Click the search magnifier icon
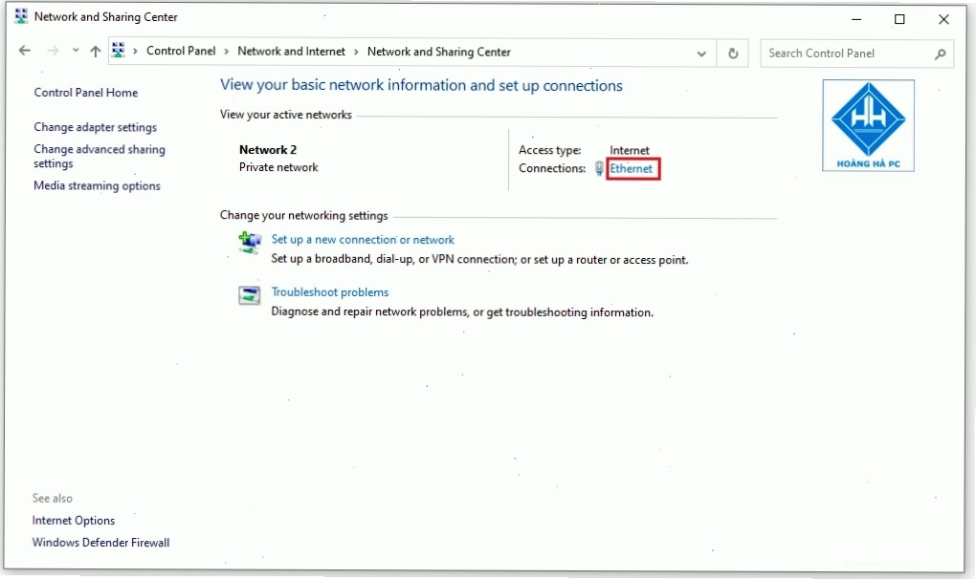 tap(940, 54)
